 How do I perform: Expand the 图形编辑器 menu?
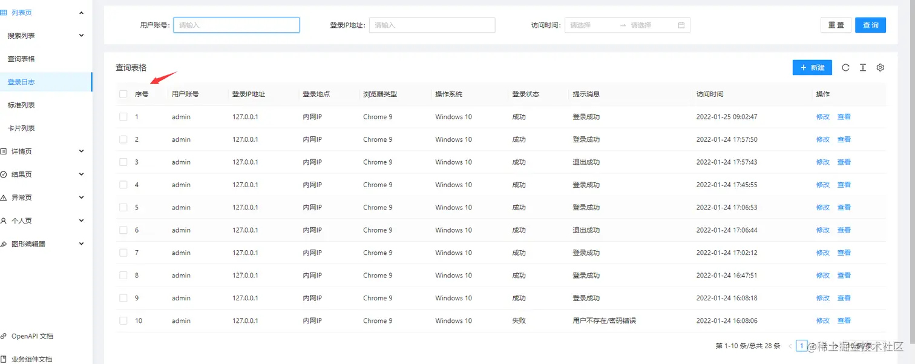coord(82,243)
